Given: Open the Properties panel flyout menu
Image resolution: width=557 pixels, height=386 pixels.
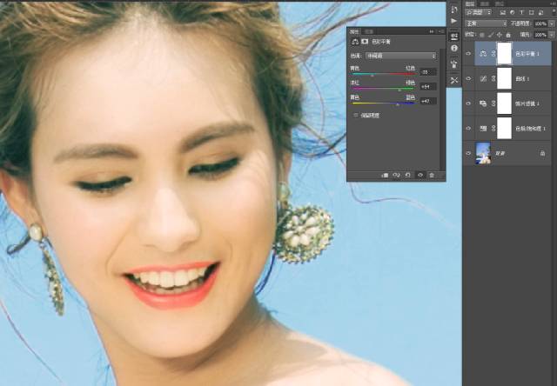Looking at the screenshot, I should point(441,31).
